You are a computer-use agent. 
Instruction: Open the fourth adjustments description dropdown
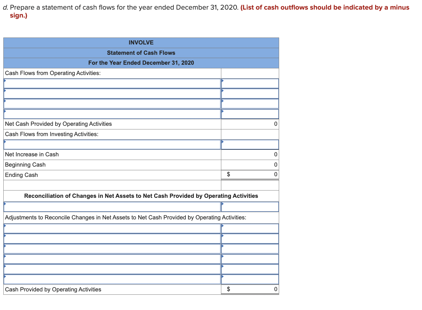pos(112,259)
